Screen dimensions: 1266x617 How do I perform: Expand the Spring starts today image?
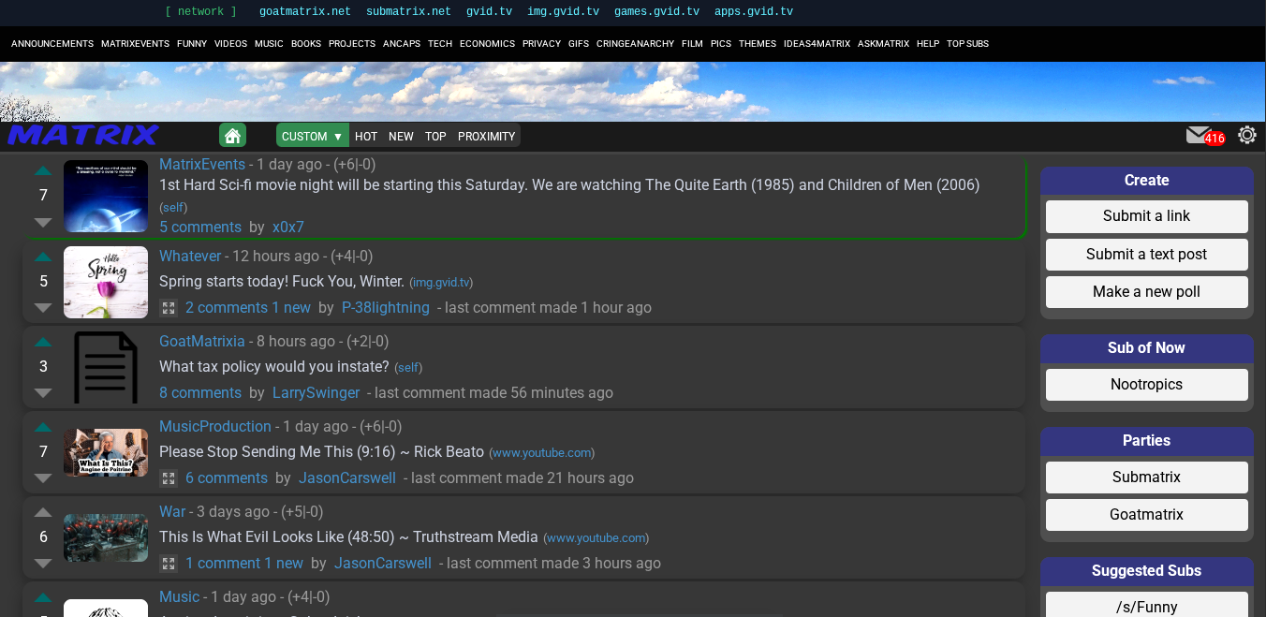tap(169, 308)
